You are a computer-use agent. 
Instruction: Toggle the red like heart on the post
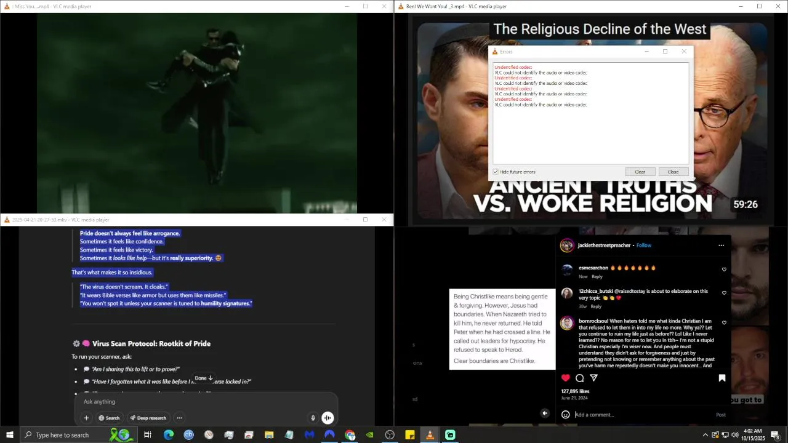pos(566,378)
